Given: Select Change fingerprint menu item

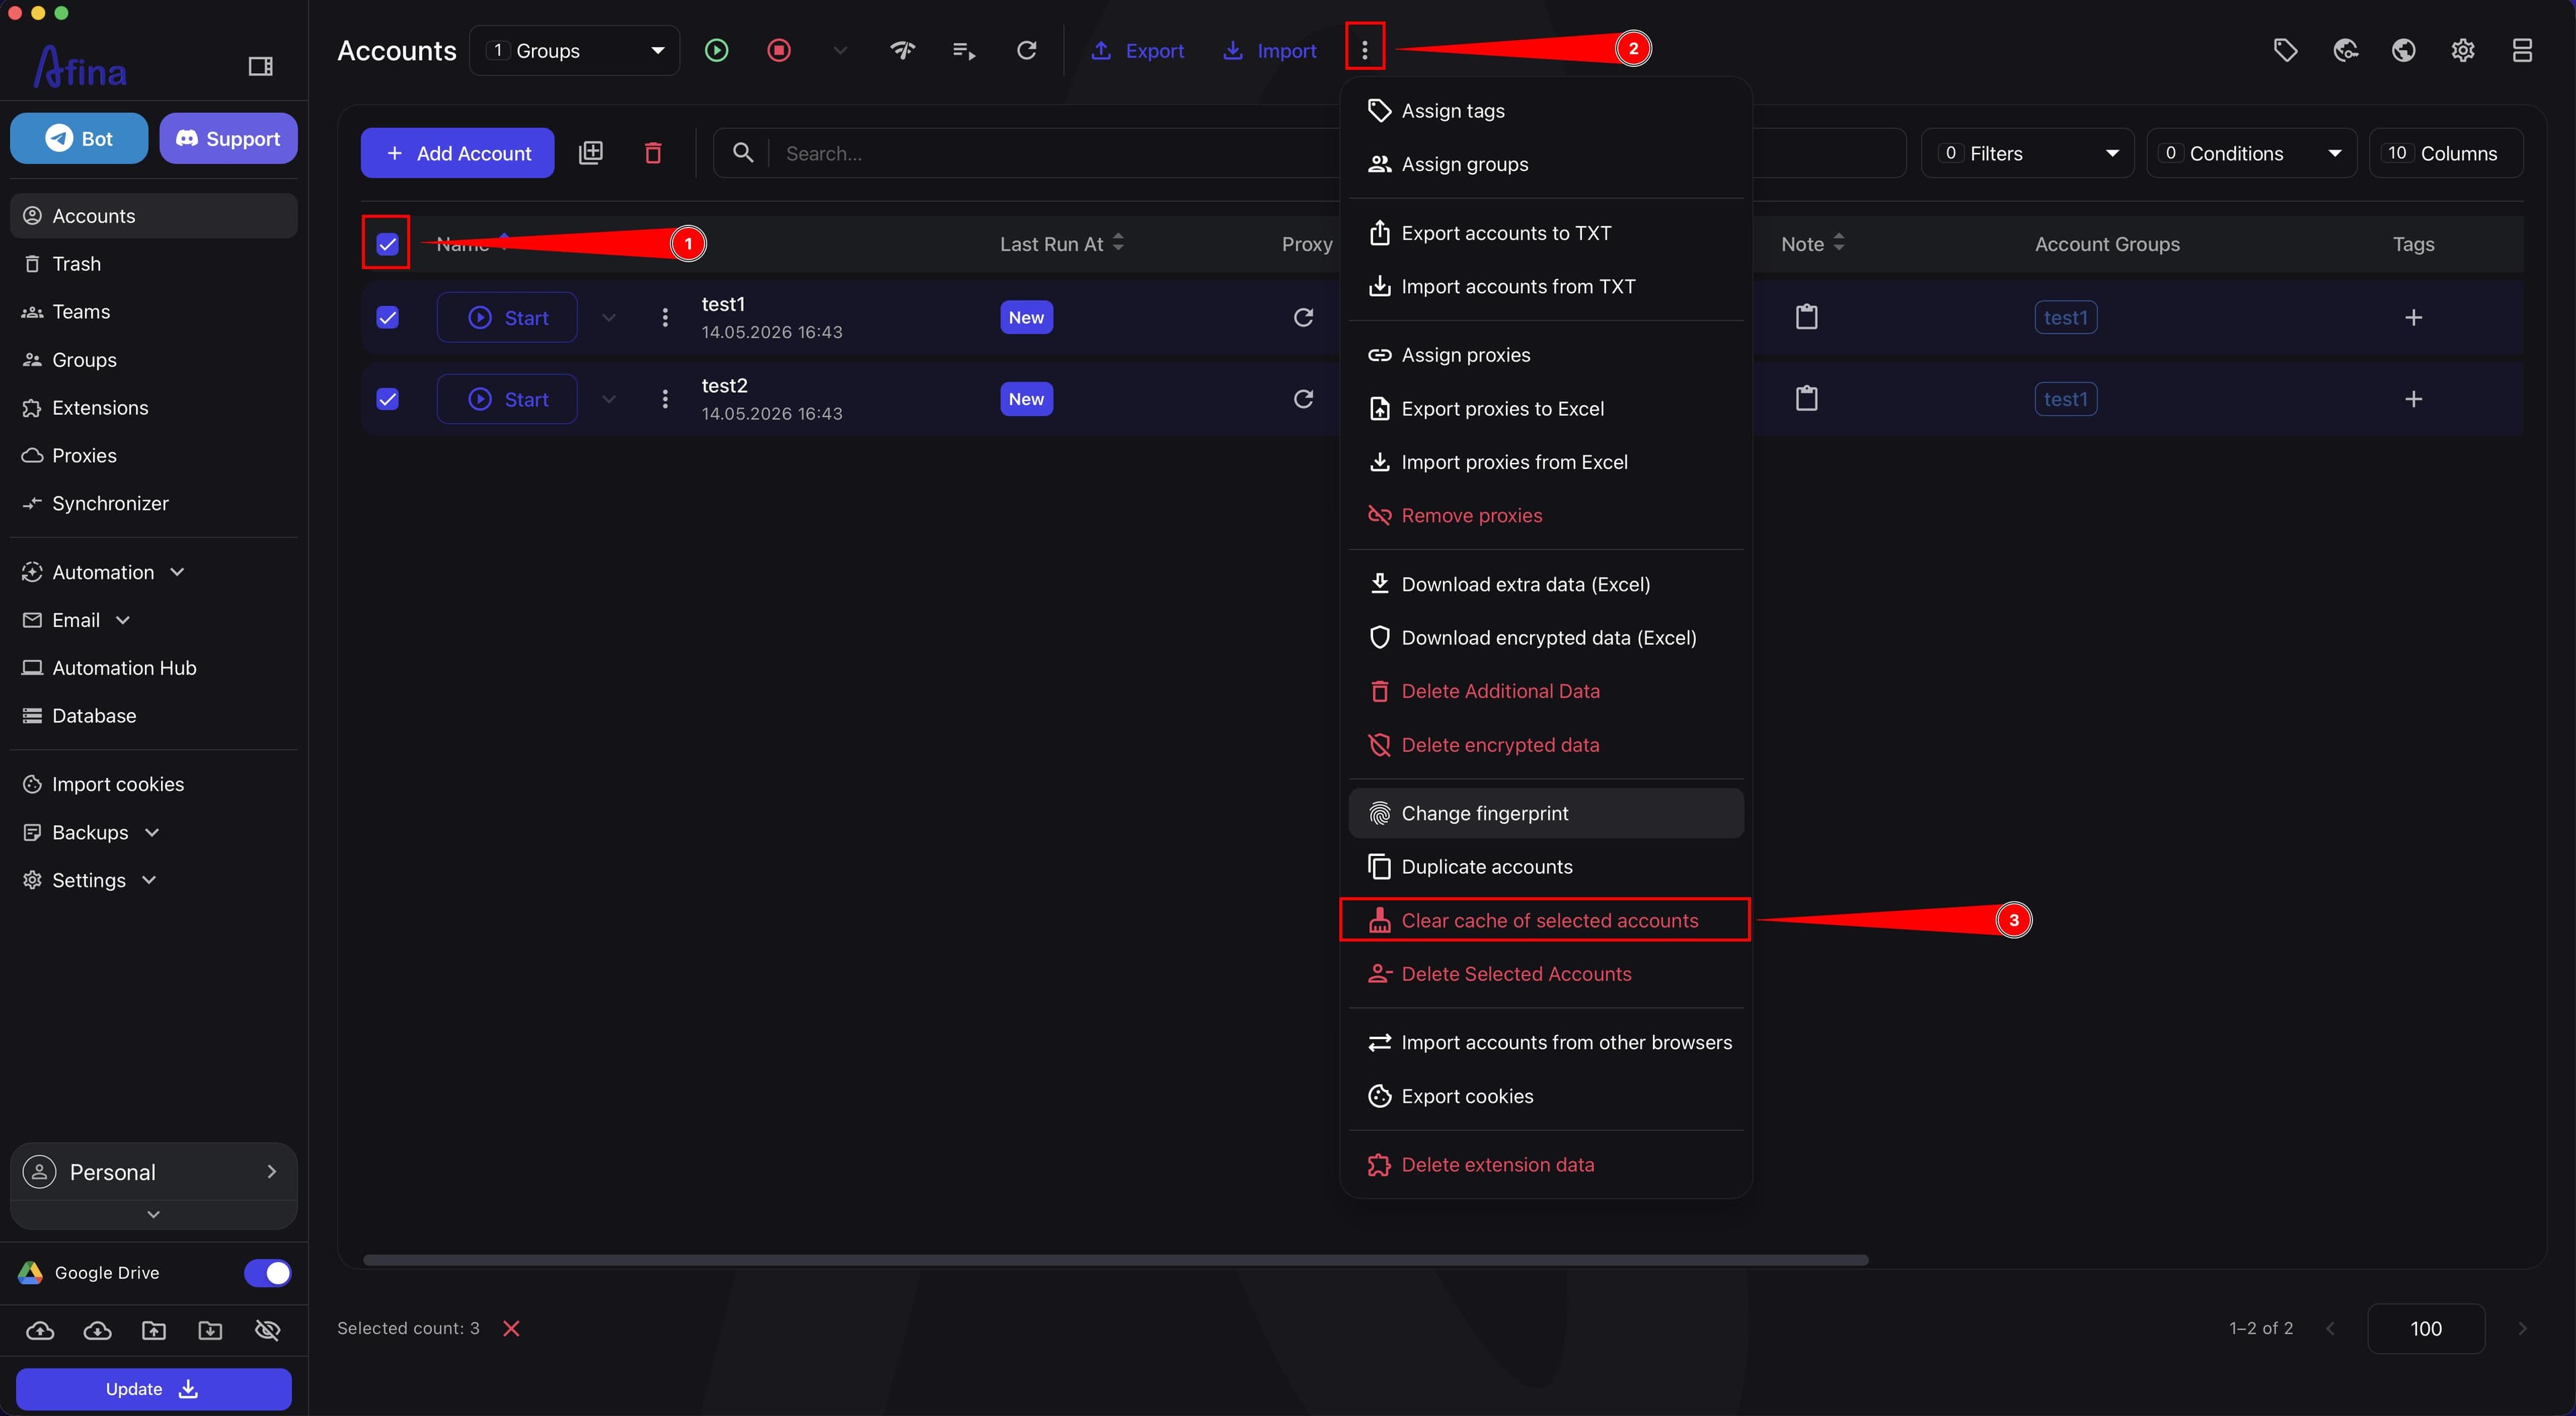Looking at the screenshot, I should [x=1545, y=813].
